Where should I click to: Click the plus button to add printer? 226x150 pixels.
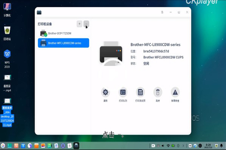click(79, 24)
